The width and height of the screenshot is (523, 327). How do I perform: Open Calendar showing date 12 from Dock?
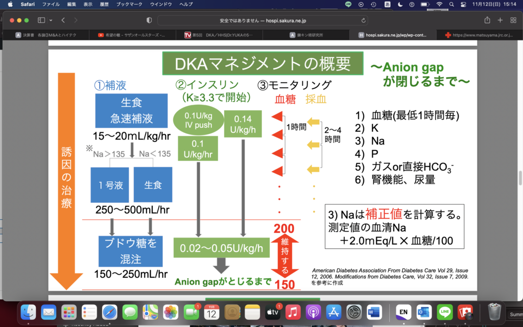(211, 313)
